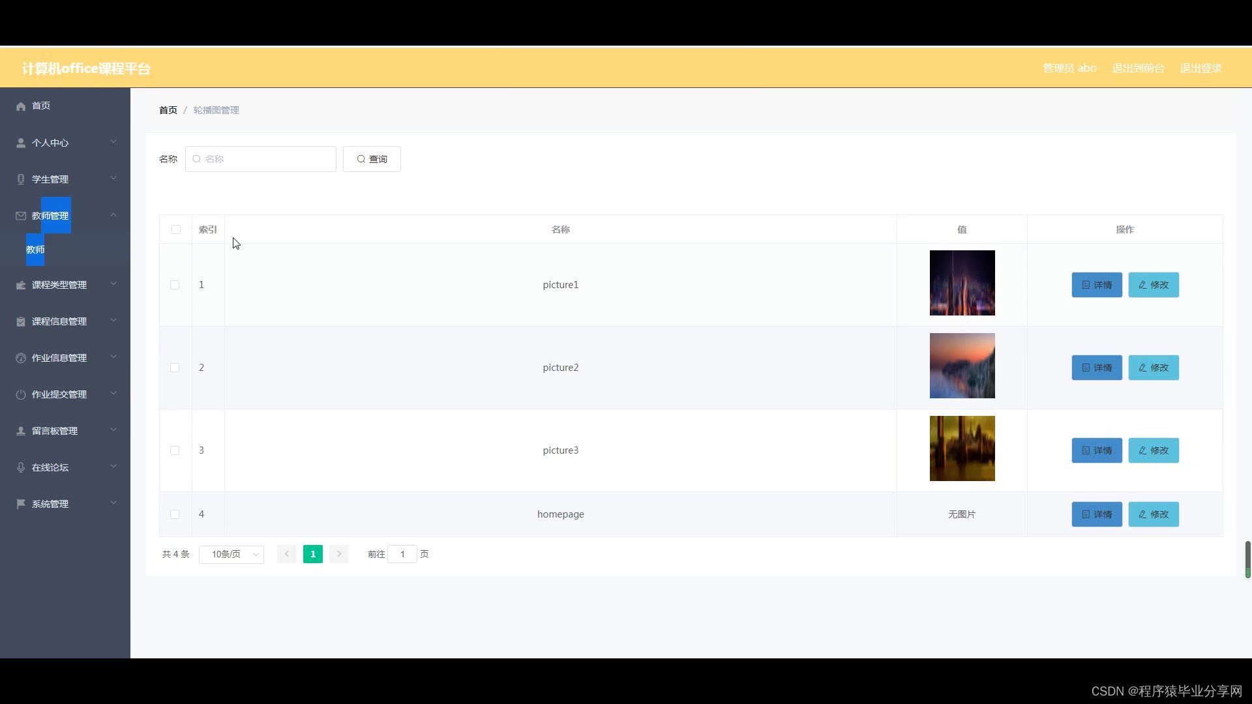Click the flag icon beside 系统管理
The image size is (1252, 704).
pyautogui.click(x=21, y=504)
